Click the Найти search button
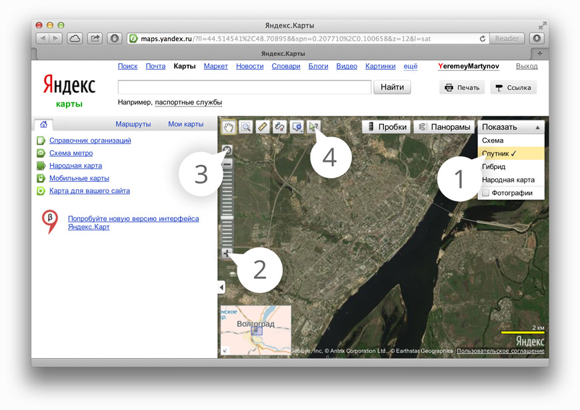The height and width of the screenshot is (410, 580). point(392,87)
